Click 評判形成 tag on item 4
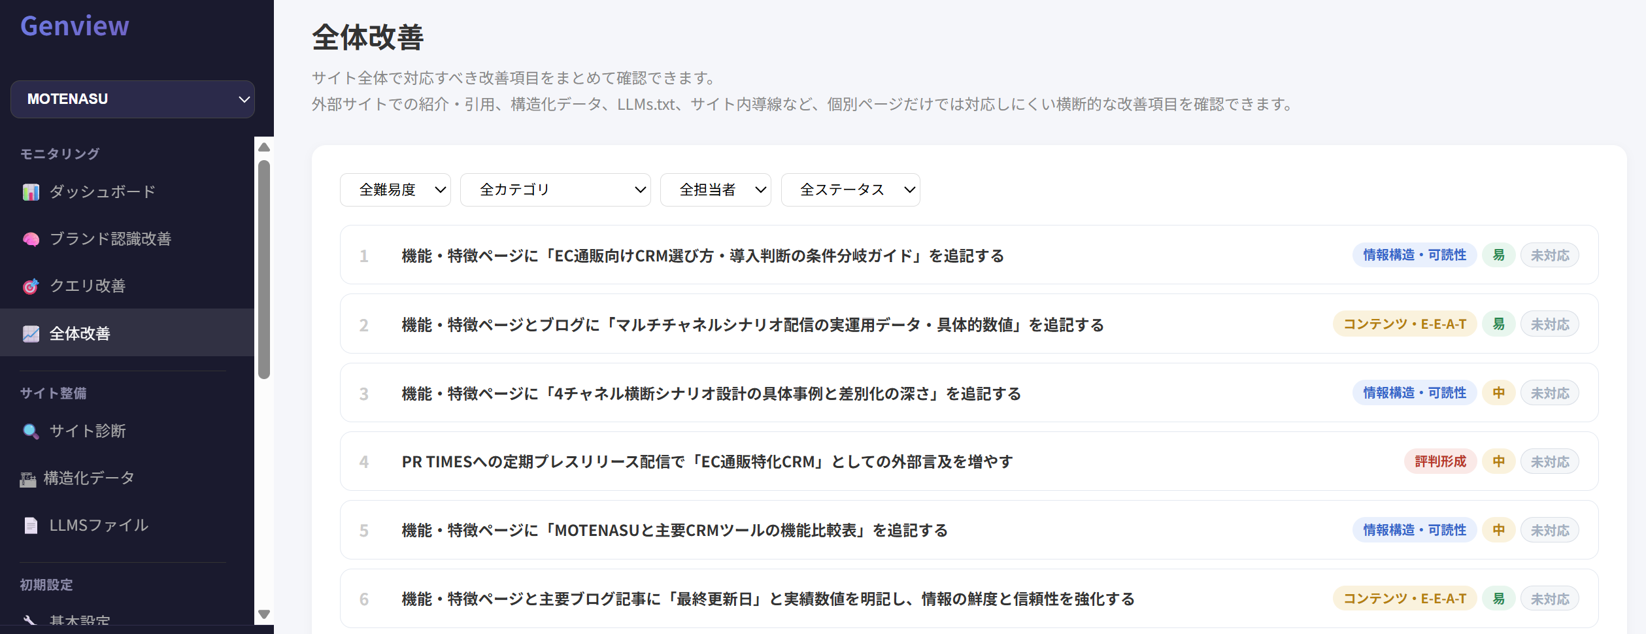 (1441, 461)
